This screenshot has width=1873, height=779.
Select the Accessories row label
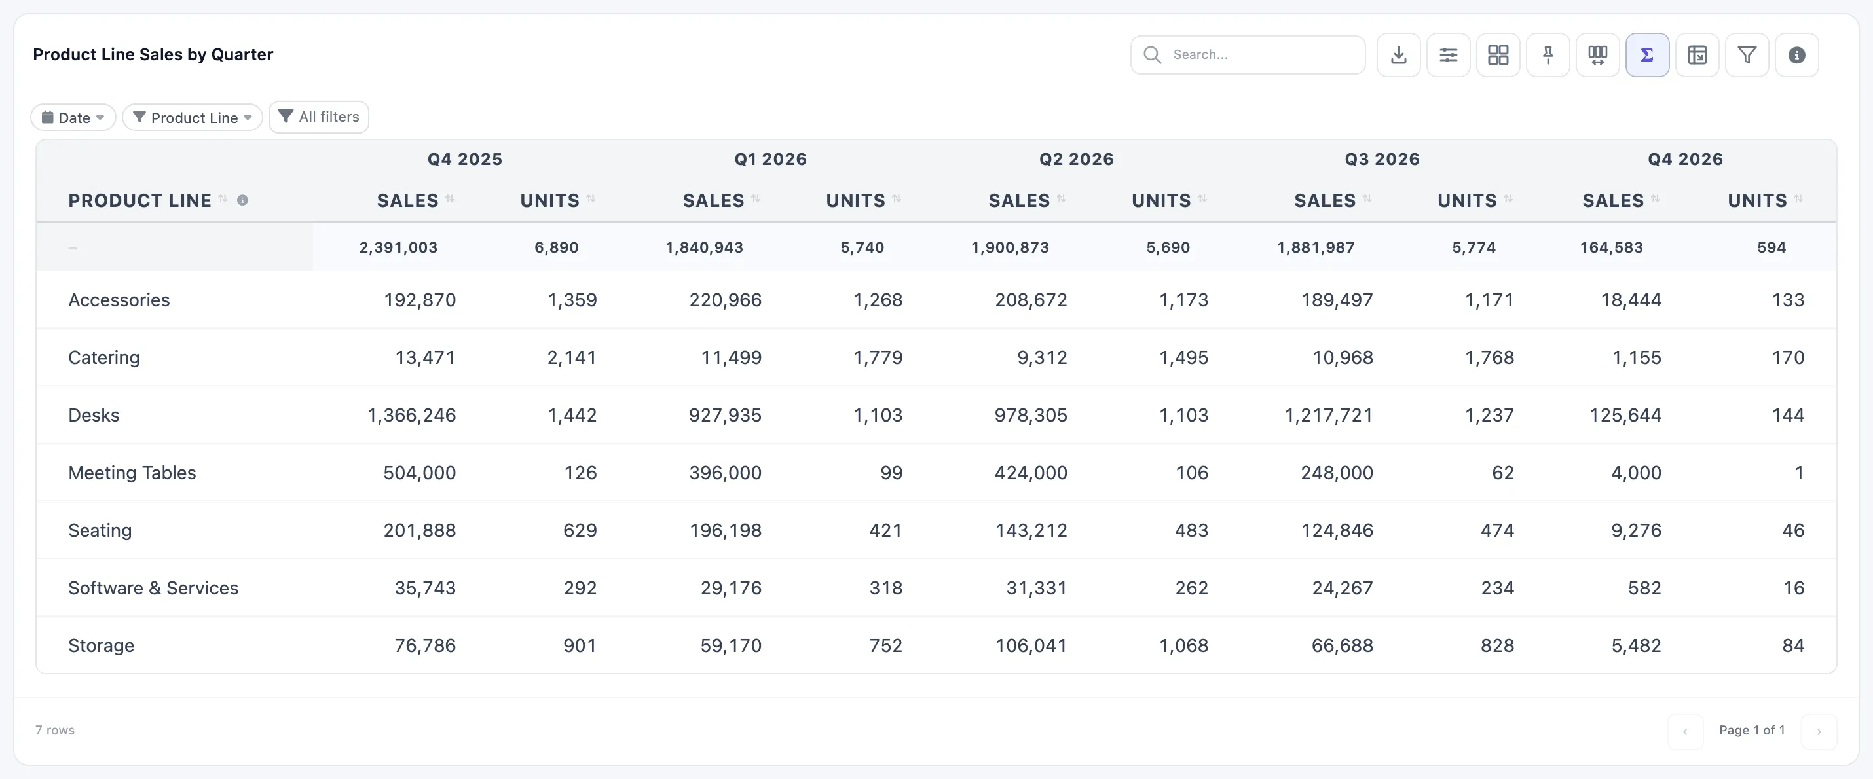coord(119,299)
